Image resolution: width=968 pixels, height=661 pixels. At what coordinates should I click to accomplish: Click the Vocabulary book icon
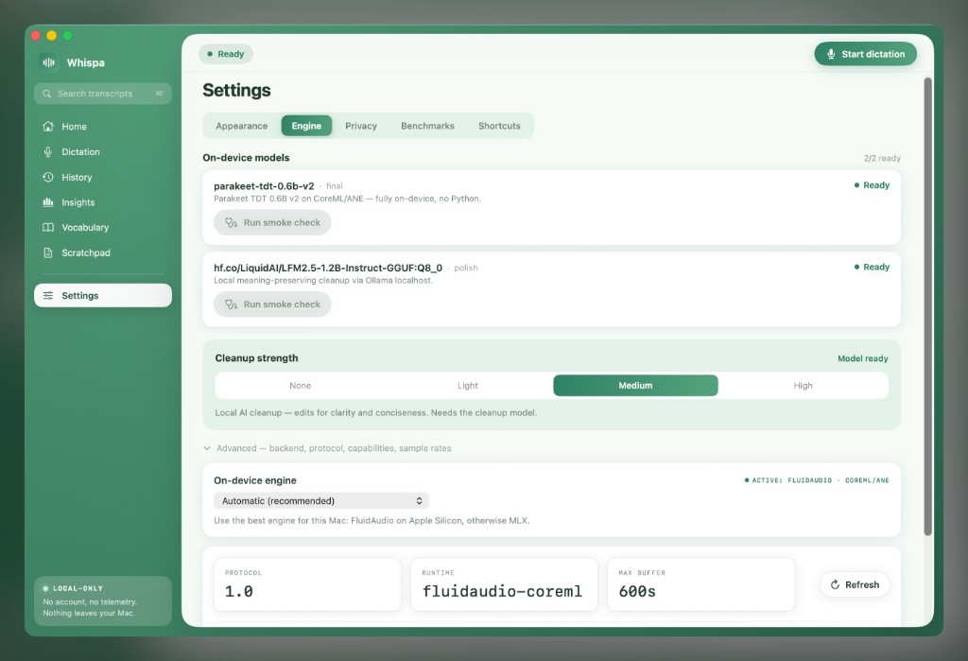(48, 227)
